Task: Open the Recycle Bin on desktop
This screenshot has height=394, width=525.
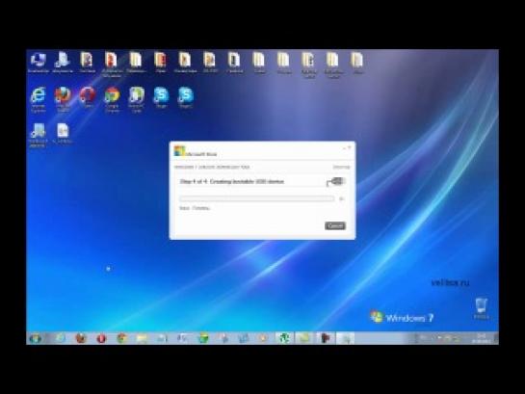Action: (x=481, y=308)
